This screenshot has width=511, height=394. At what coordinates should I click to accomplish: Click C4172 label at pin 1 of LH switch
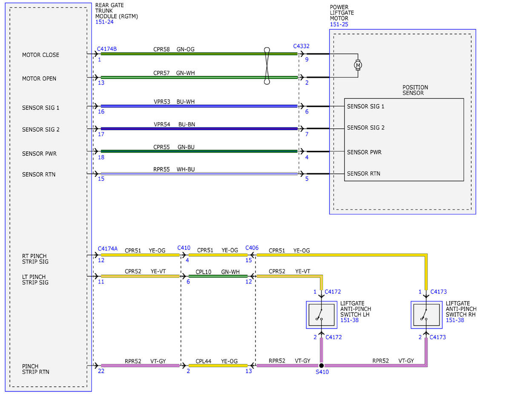333,292
